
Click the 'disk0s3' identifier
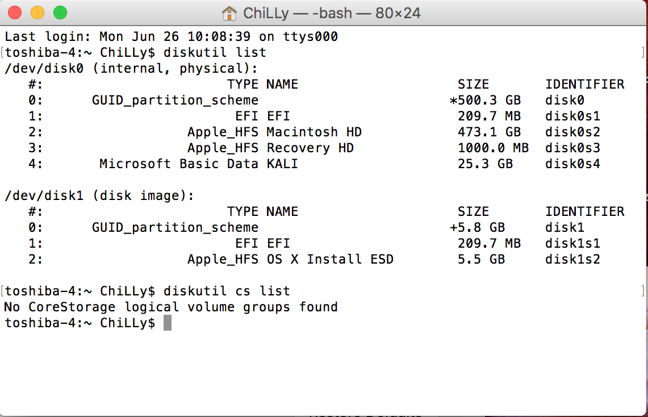click(x=572, y=148)
